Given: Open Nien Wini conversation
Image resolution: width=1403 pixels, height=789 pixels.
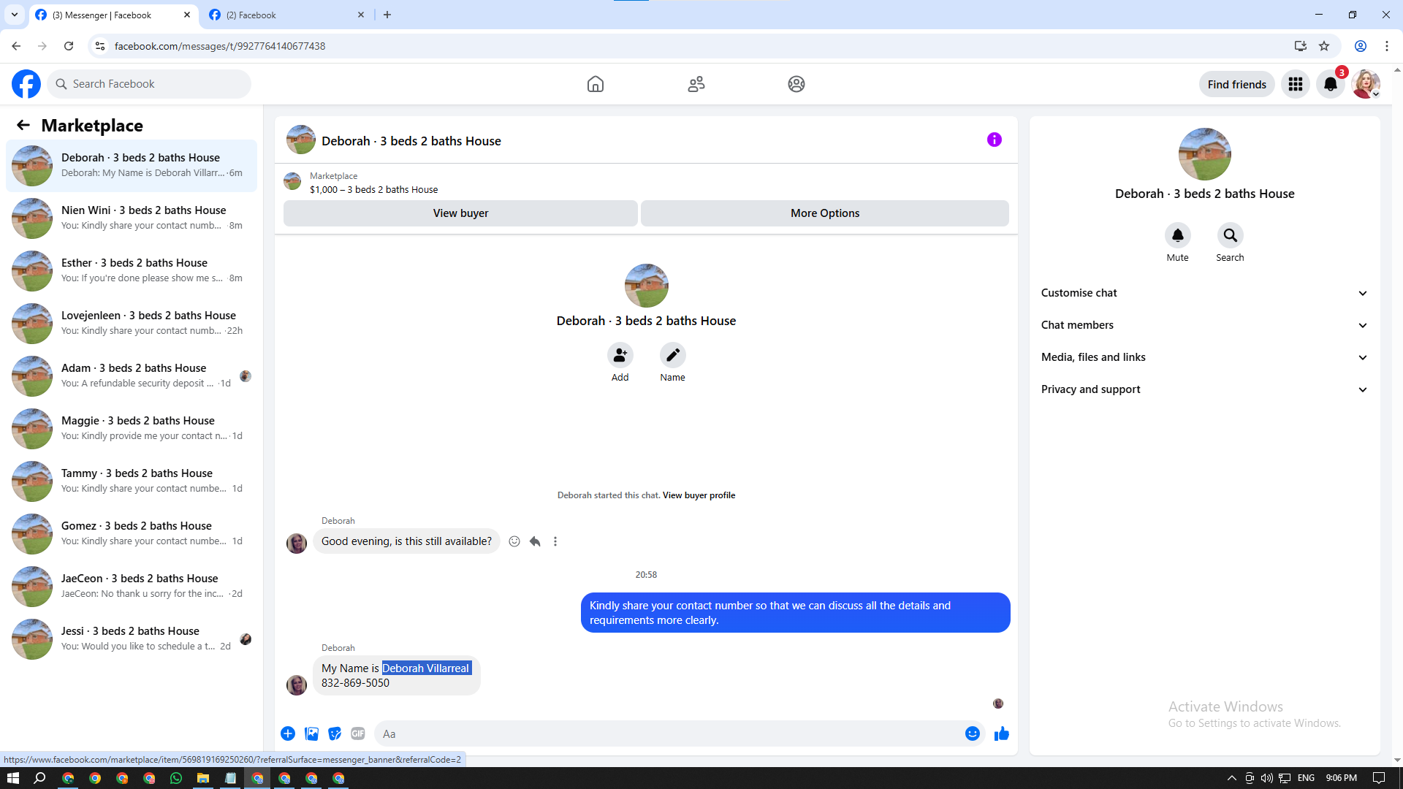Looking at the screenshot, I should pos(132,218).
